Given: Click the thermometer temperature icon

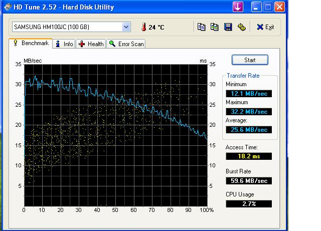Looking at the screenshot, I should [144, 27].
